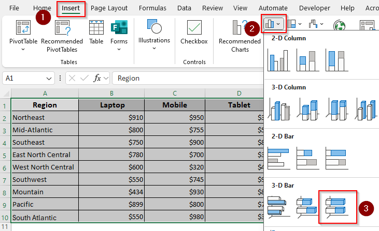Click the Tablet header cell
379x231 pixels.
(234, 105)
